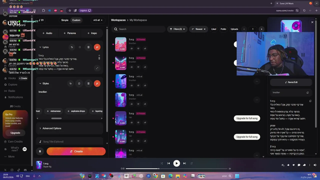Undo the last change in Lyrics
Screen dimensions: 320x180
72,47
